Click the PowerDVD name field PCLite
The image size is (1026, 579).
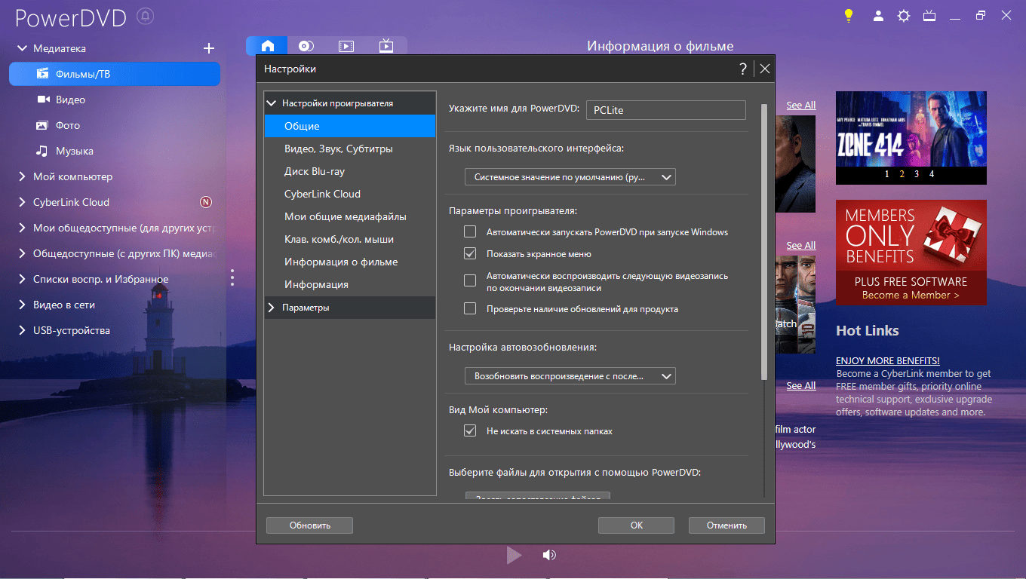click(x=665, y=110)
